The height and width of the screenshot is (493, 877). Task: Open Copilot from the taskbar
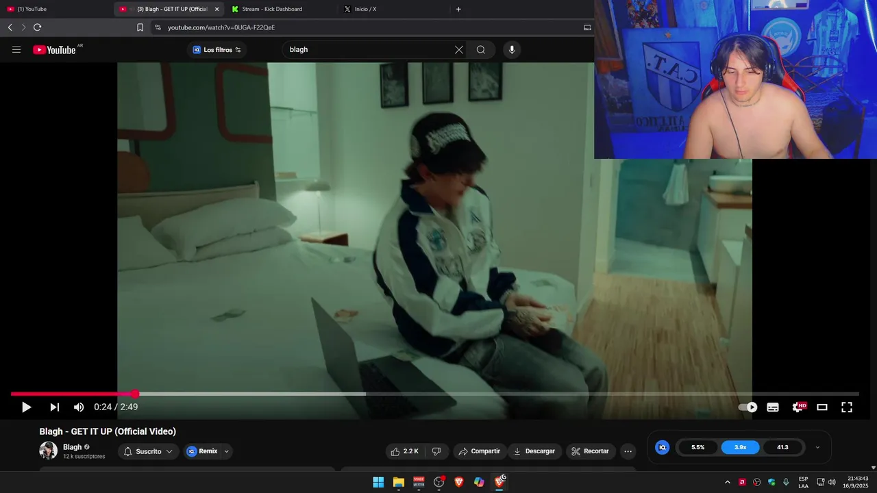point(479,482)
